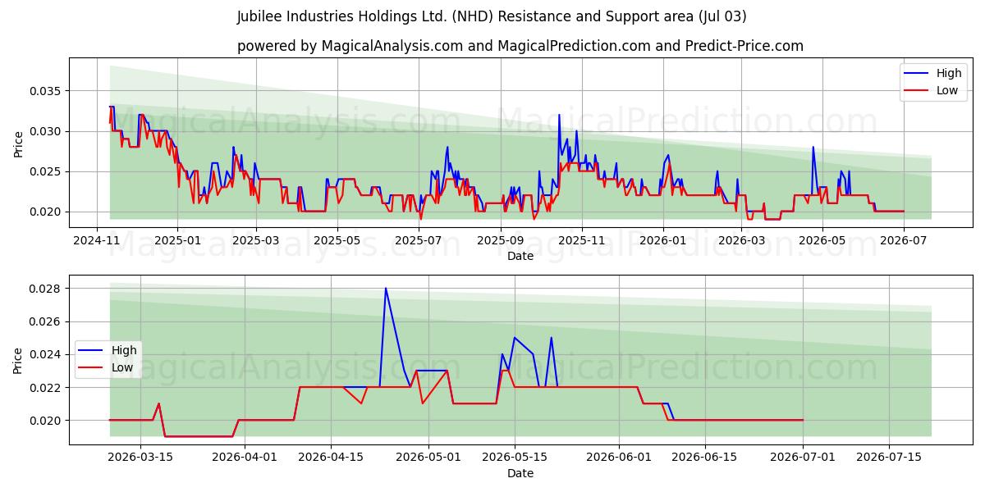
Task: Click the 'Date' axis label under bottom chart
Action: tap(520, 473)
